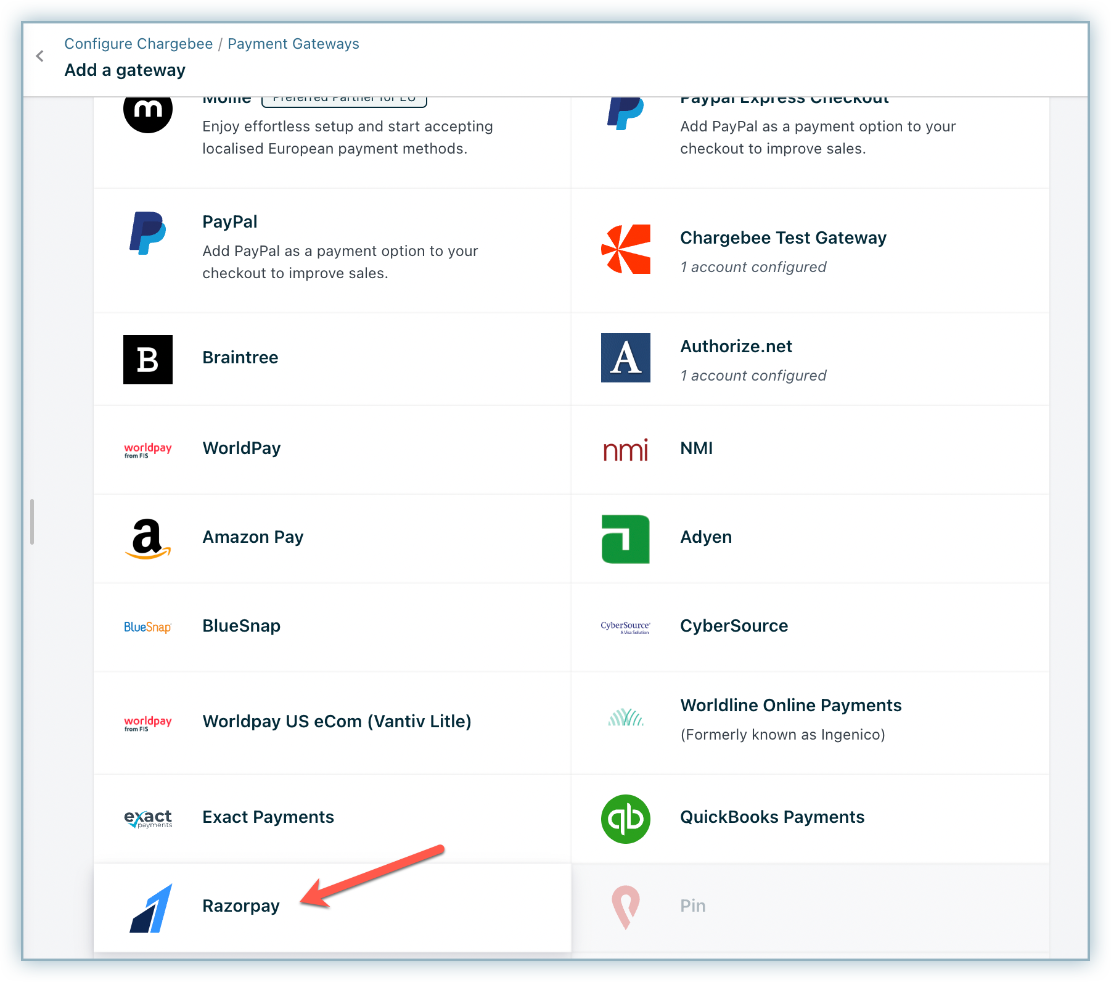
Task: Click the Razorpay blue logo
Action: click(x=150, y=908)
